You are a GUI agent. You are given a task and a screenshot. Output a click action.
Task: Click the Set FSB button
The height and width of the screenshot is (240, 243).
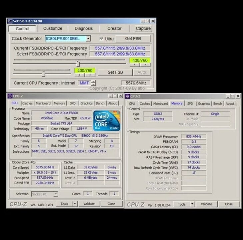(115, 72)
